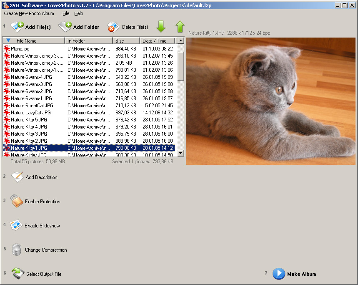Sort by the File Name column header
Viewport: 358px width, 285px height.
coord(34,40)
